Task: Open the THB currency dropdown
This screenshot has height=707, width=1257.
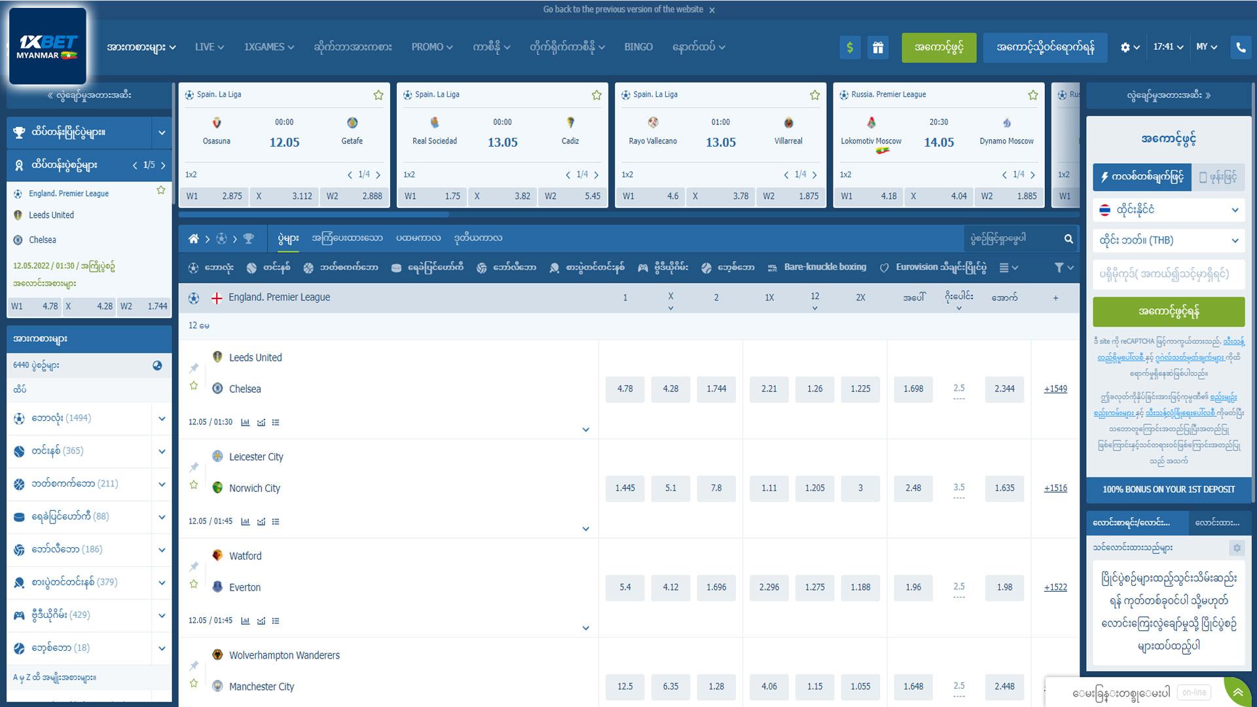Action: 1169,240
